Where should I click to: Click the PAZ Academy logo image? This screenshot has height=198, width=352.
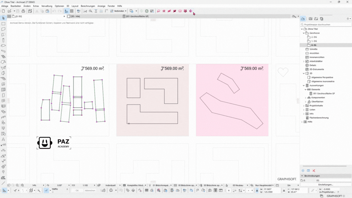click(54, 143)
